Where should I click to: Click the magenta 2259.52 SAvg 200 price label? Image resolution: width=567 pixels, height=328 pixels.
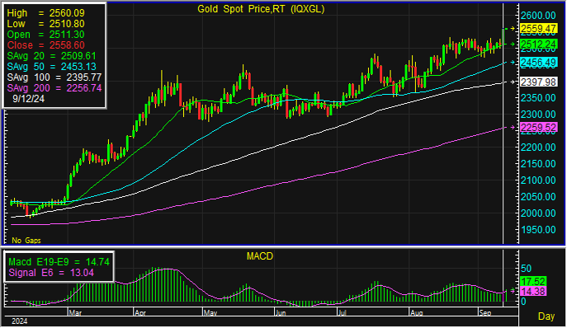538,128
